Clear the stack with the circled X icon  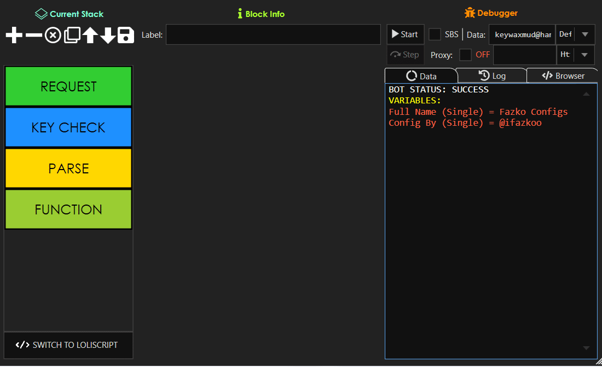click(x=53, y=34)
